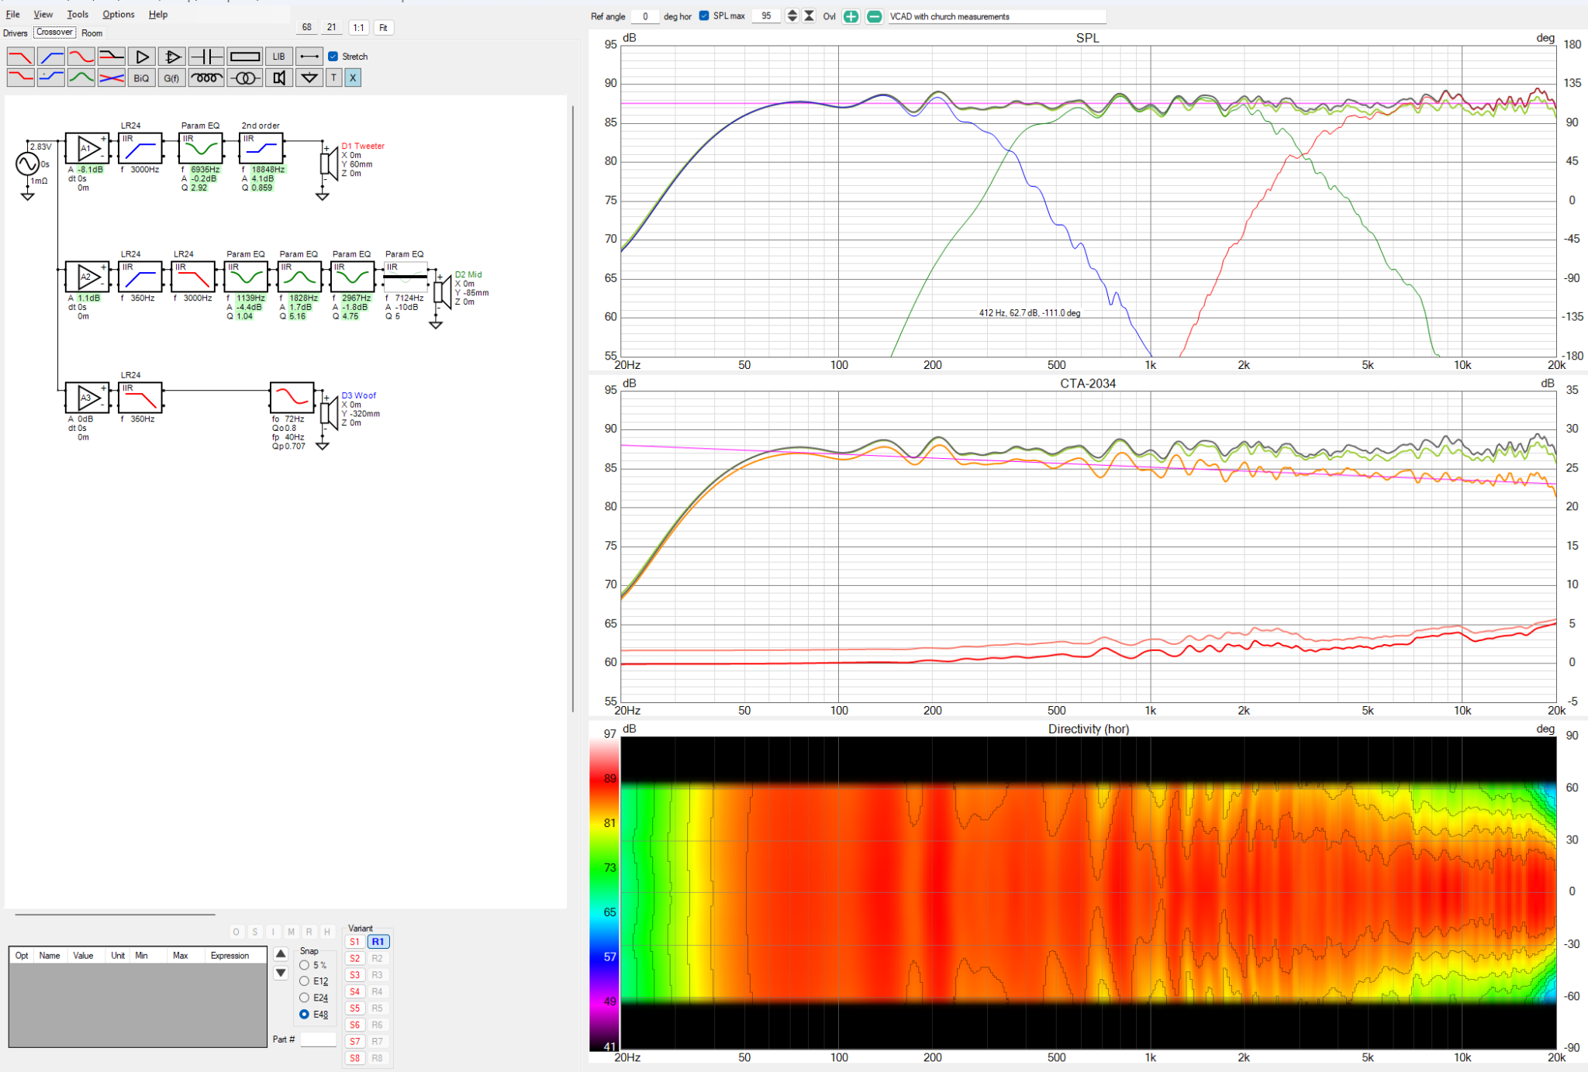Add a ground symbol
This screenshot has height=1072, width=1588.
pyautogui.click(x=309, y=78)
